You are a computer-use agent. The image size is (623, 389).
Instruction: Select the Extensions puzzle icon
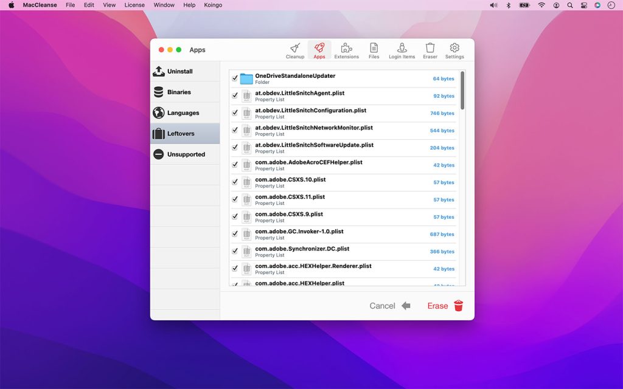pos(346,50)
